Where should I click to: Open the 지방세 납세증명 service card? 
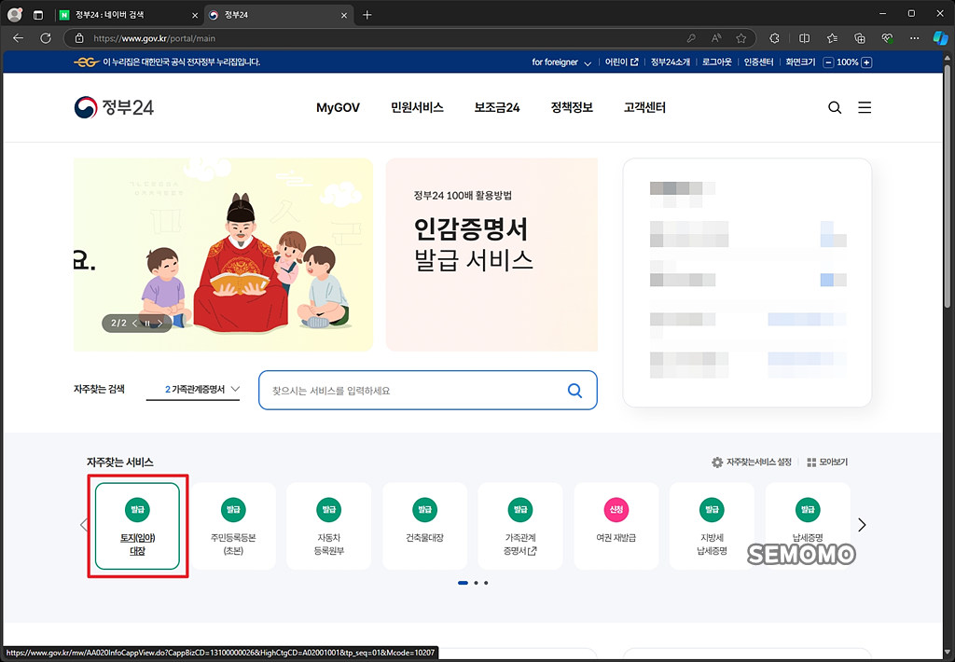click(712, 526)
